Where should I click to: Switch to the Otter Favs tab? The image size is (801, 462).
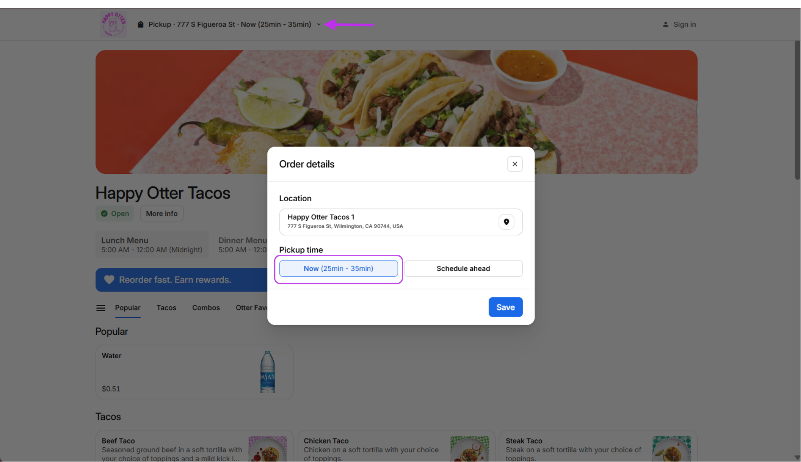(x=251, y=308)
